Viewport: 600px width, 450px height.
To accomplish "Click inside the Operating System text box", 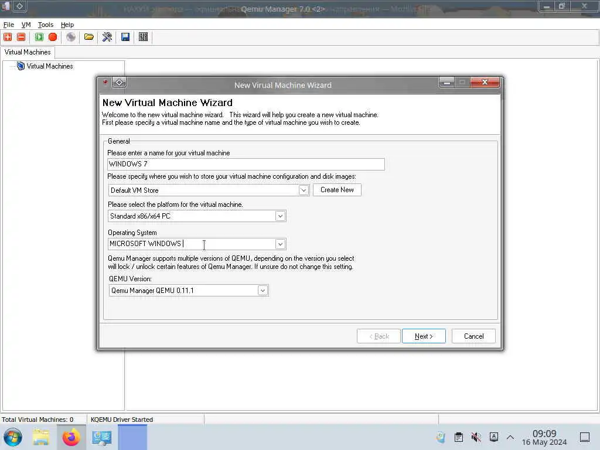I will 192,244.
